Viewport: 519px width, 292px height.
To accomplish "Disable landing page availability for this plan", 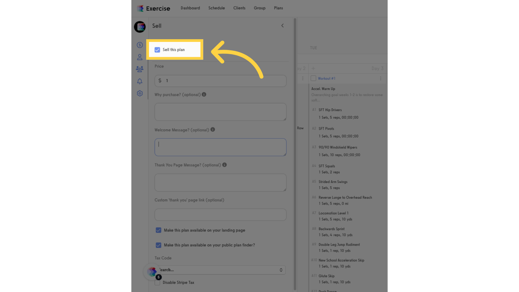I will [158, 230].
